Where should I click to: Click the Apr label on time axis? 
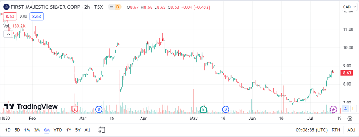tap(144, 119)
